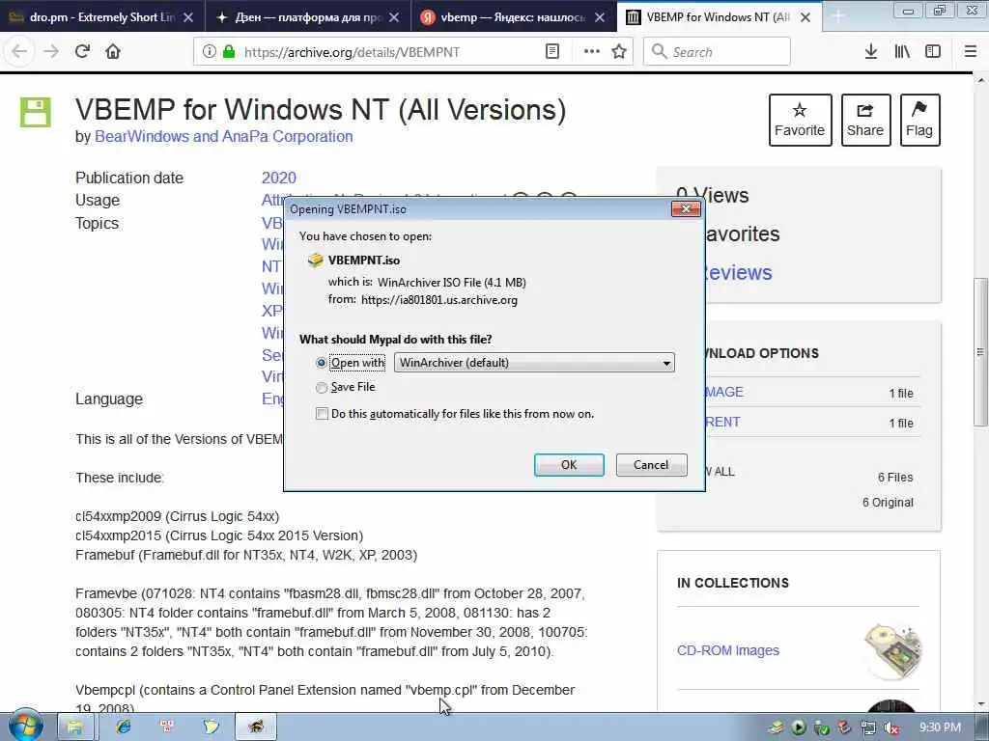Click the 6 Original link
This screenshot has height=741, width=989.
[x=888, y=503]
